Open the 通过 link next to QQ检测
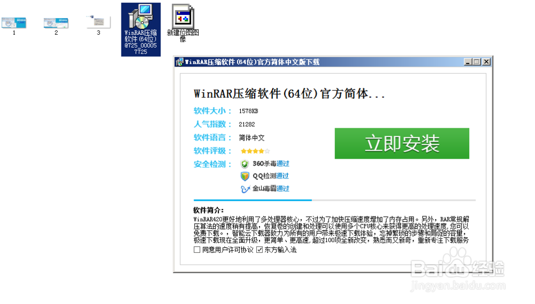The image size is (535, 304). coord(282,176)
